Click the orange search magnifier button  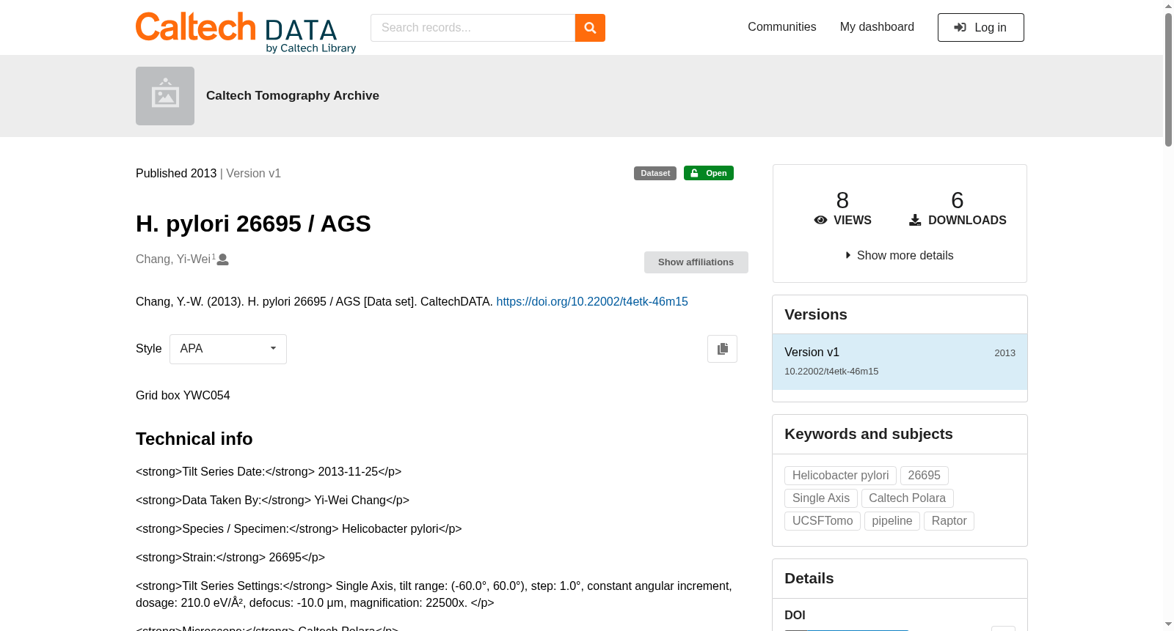590,28
